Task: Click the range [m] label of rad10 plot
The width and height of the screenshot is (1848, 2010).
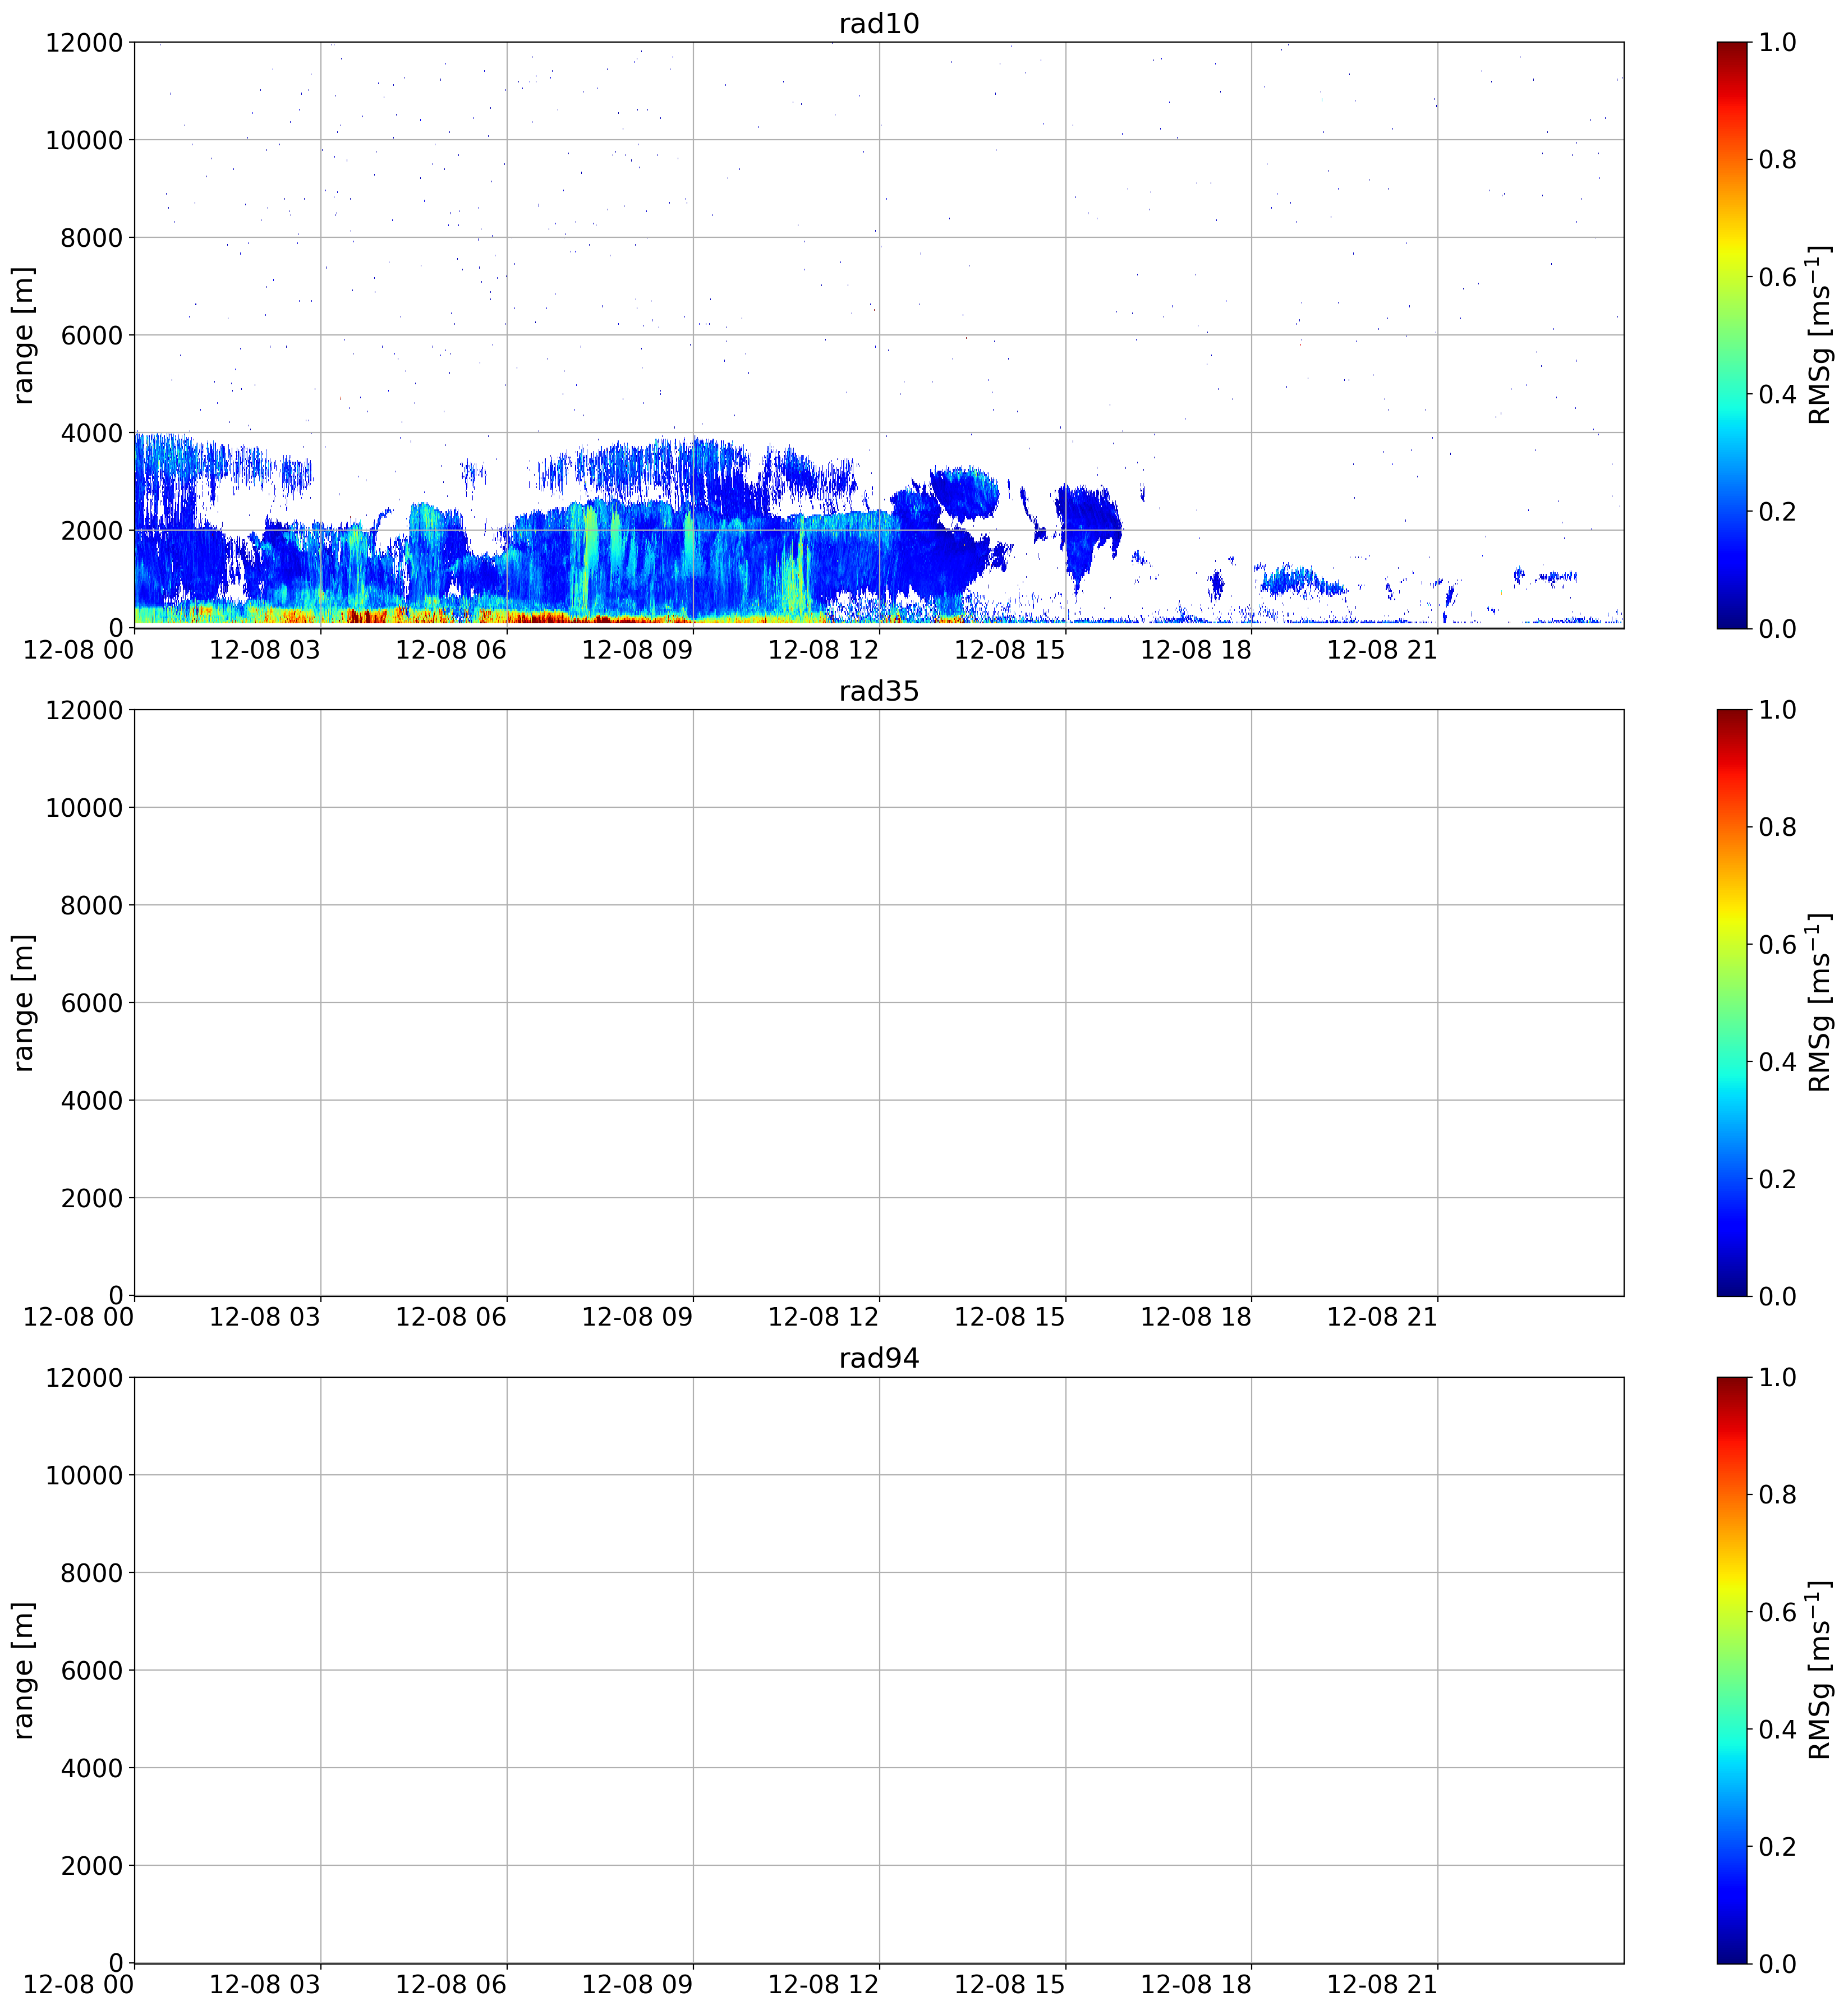Action: (x=23, y=335)
